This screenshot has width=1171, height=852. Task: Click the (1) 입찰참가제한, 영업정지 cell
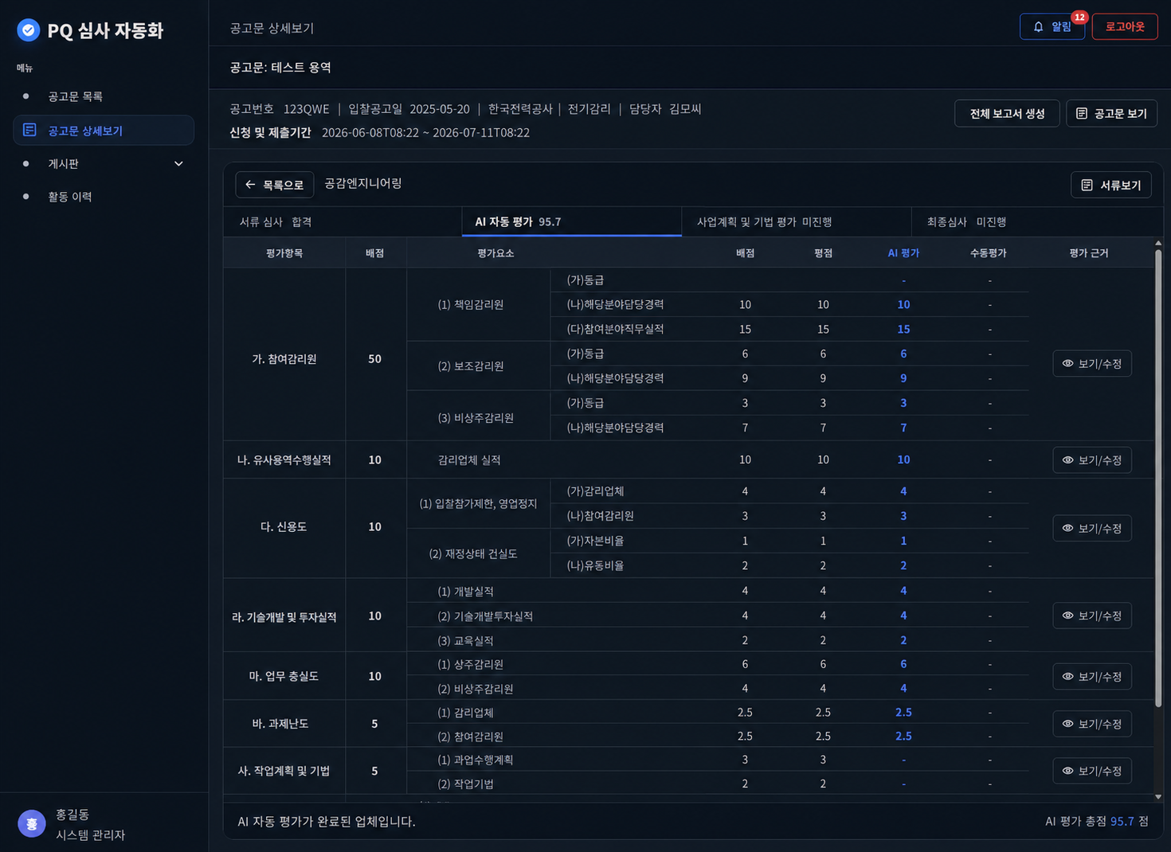pyautogui.click(x=478, y=504)
